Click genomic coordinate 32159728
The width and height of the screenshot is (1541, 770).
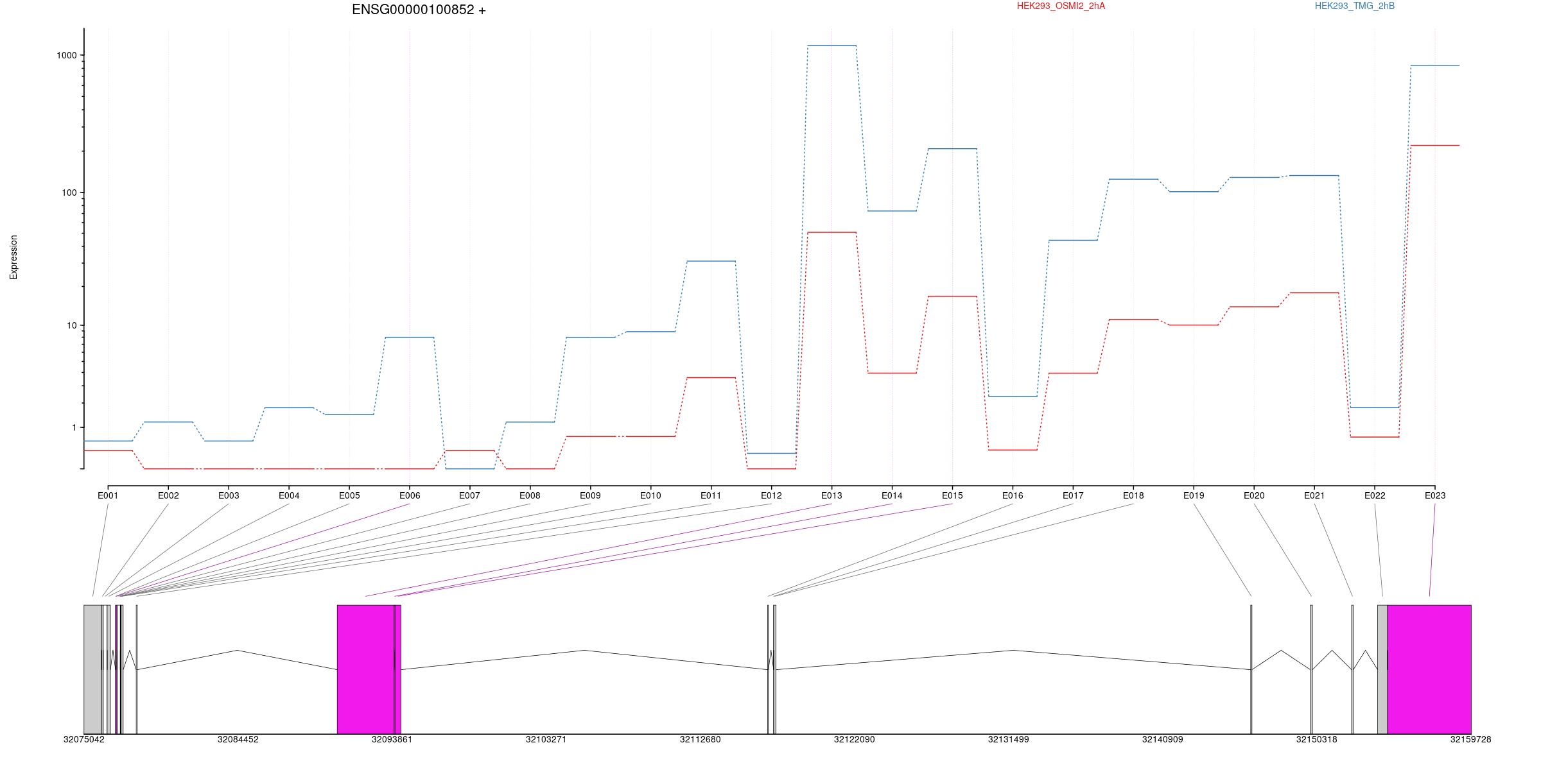tap(1470, 739)
